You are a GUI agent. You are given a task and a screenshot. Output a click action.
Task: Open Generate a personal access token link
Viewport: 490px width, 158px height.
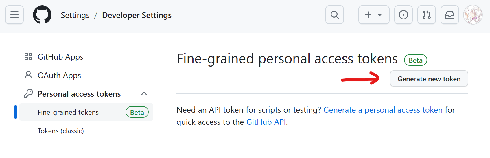pos(383,110)
